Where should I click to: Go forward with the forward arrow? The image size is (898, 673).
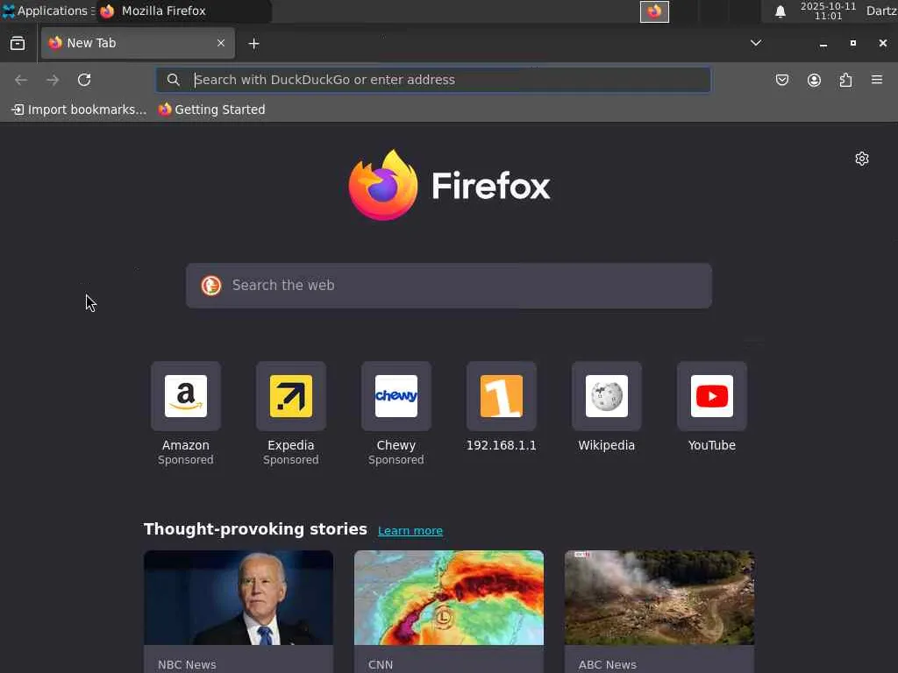click(x=53, y=80)
